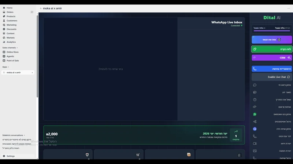Click the Content icon in sidebar
The height and width of the screenshot is (164, 293).
pyautogui.click(x=4, y=34)
